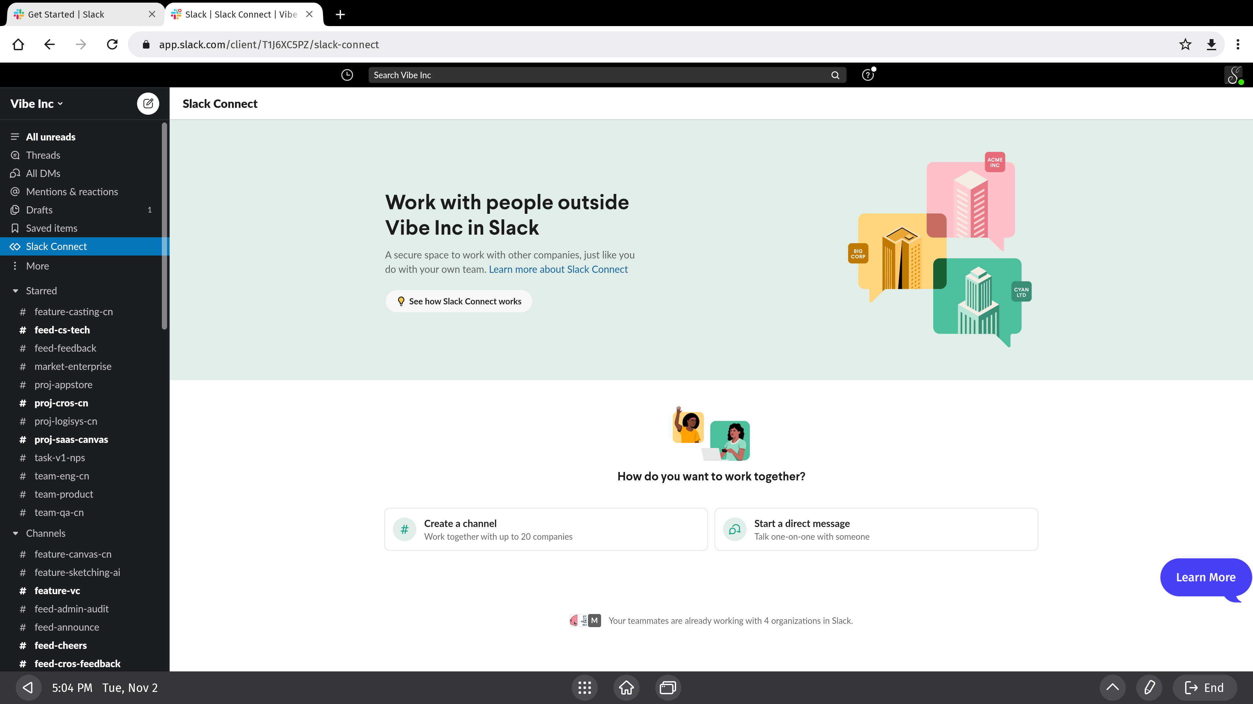Expand the More sidebar menu
Viewport: 1253px width, 704px height.
coord(38,266)
